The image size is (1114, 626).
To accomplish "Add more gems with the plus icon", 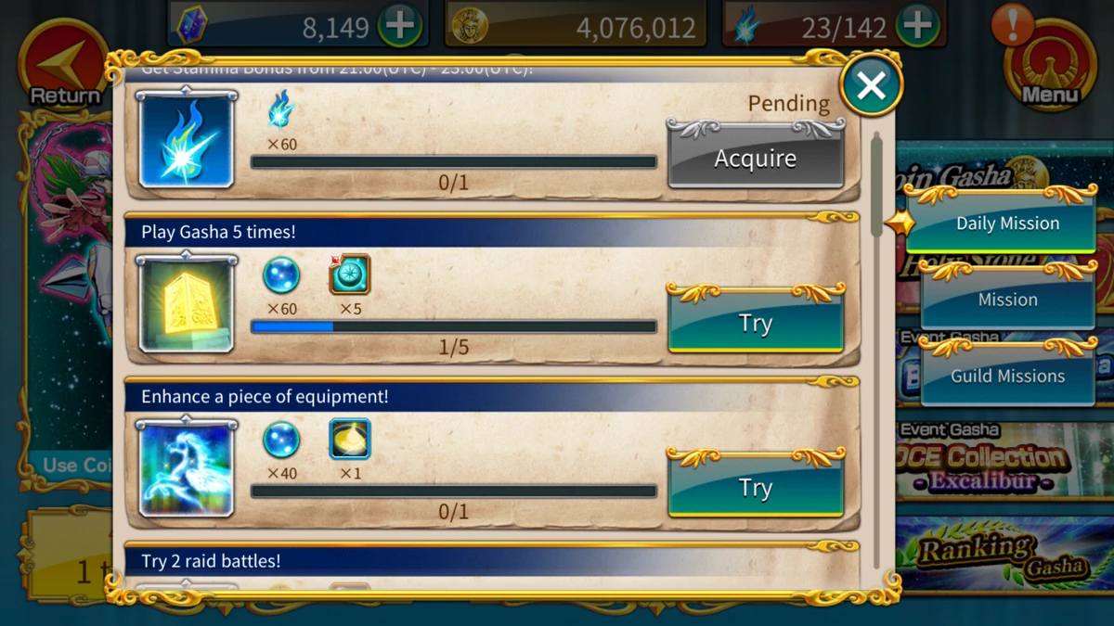I will coord(401,26).
